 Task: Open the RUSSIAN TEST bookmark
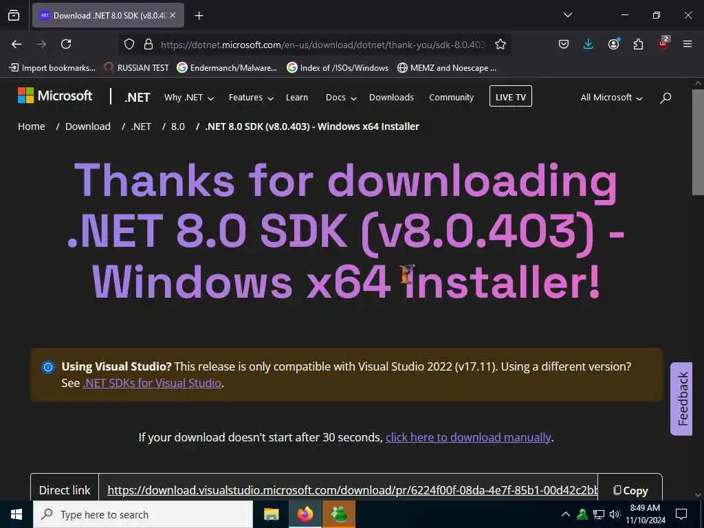136,68
